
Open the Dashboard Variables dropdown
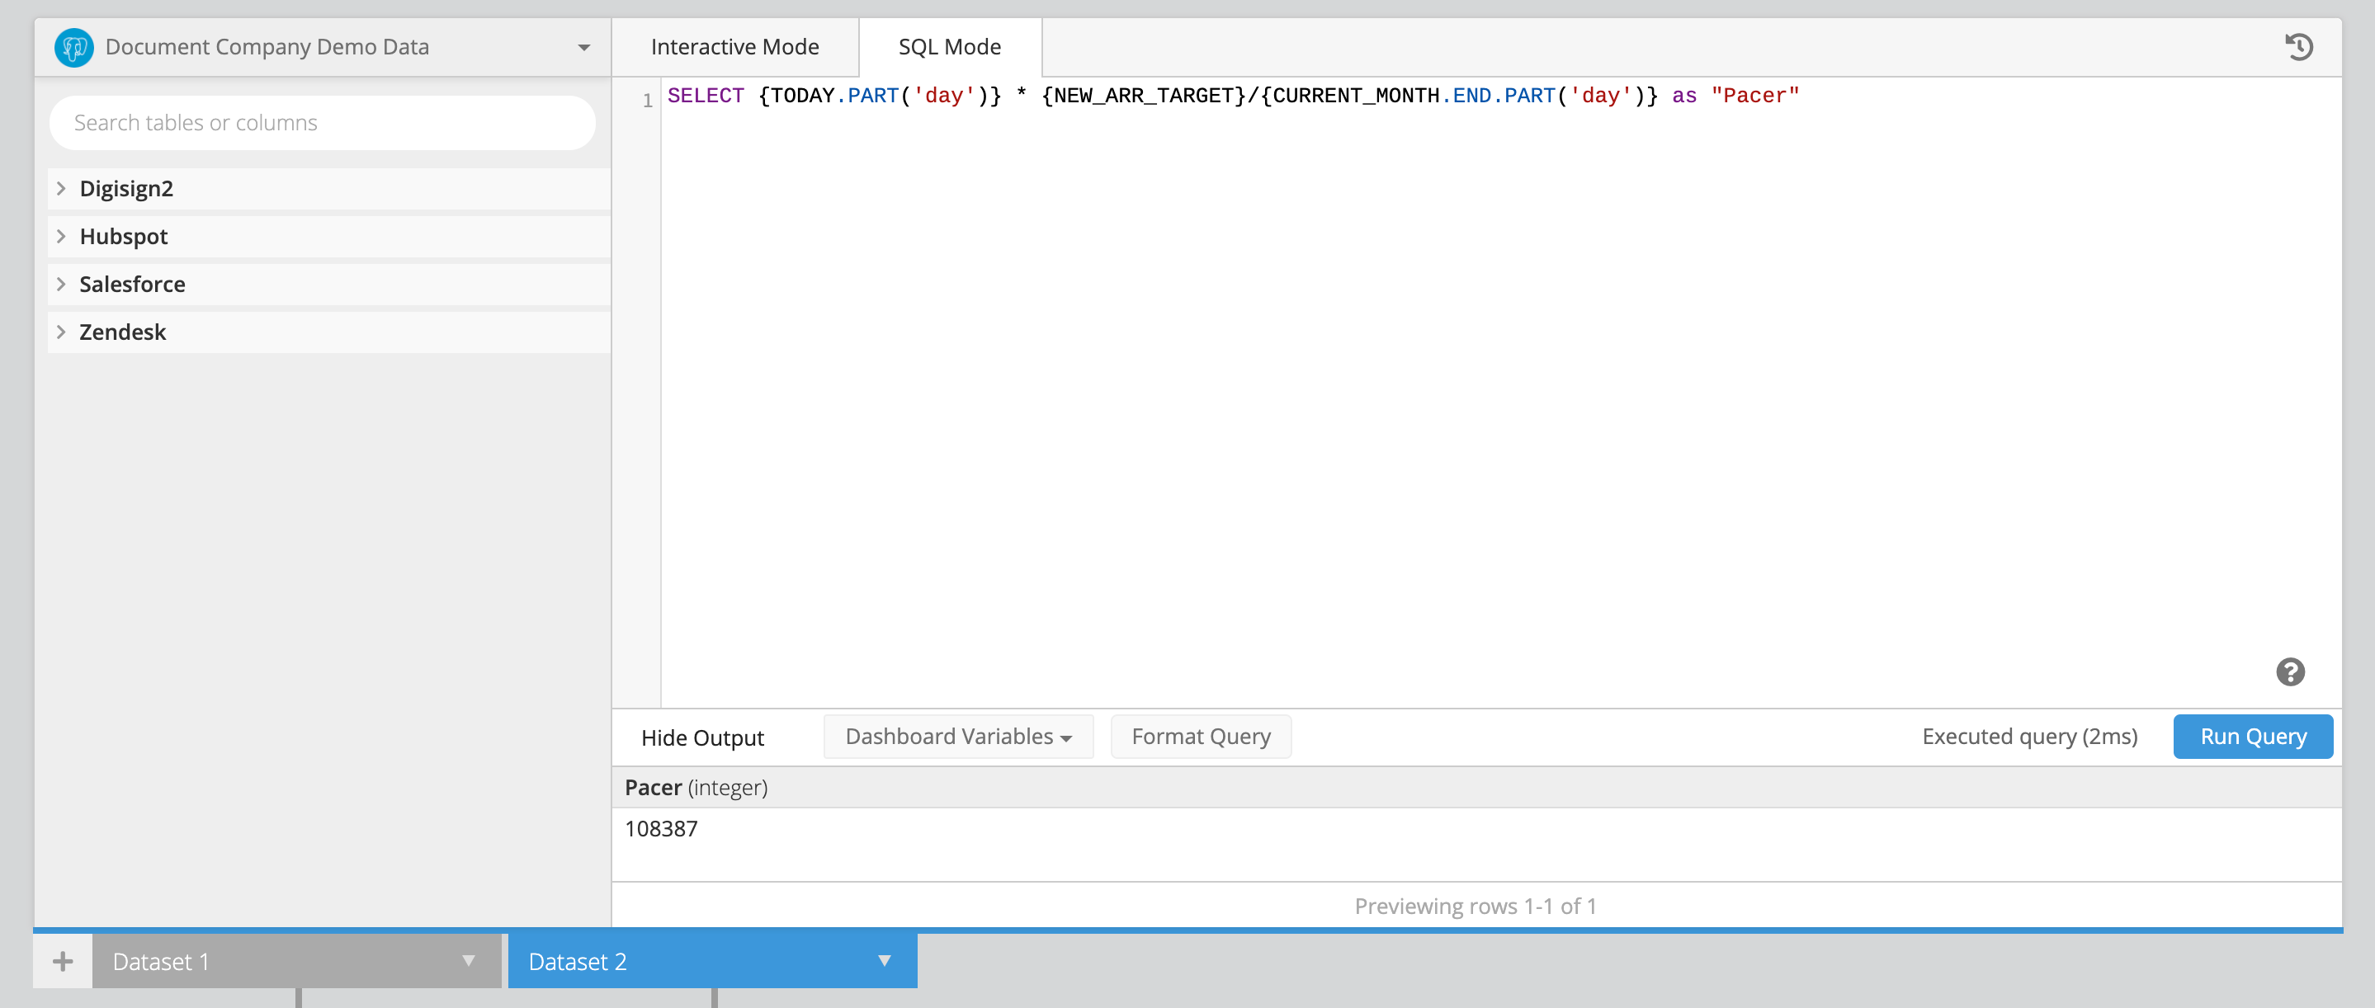[x=958, y=736]
